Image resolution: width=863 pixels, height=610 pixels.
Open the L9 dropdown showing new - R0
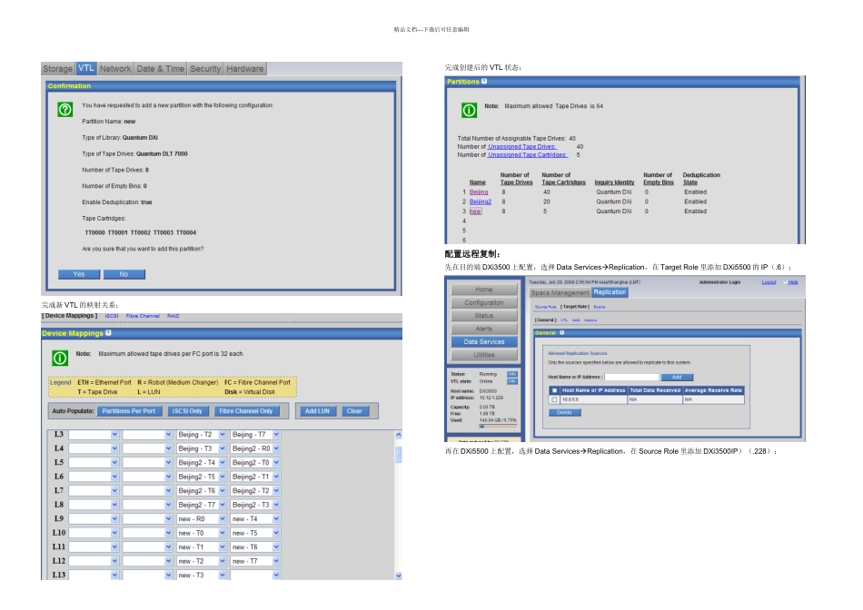coord(202,518)
